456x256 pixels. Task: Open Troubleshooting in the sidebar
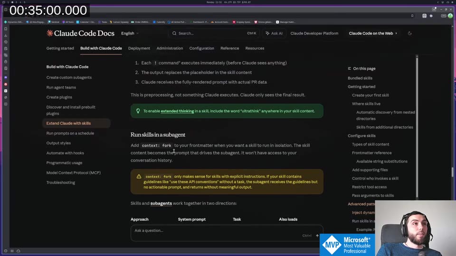(x=60, y=183)
